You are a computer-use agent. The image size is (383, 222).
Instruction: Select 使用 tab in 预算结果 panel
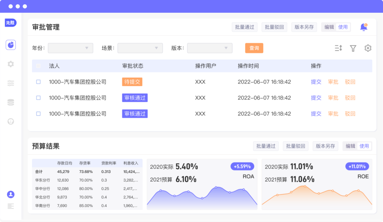(x=364, y=146)
